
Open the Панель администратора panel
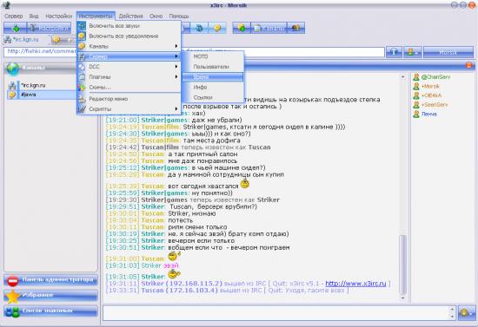click(50, 280)
